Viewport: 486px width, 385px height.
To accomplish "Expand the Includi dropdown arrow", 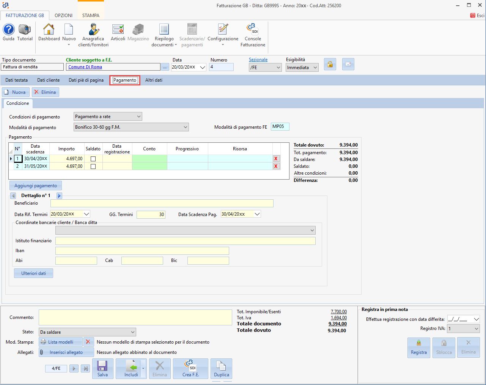I will pyautogui.click(x=143, y=368).
